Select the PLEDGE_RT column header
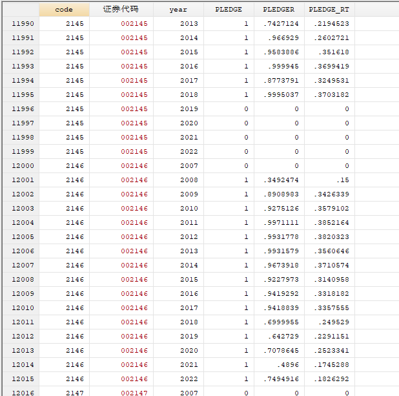Viewport: 399px width, 396px height. pos(329,10)
